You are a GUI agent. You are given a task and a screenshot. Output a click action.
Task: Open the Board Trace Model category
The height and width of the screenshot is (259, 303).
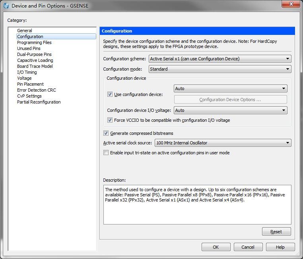[x=35, y=66]
